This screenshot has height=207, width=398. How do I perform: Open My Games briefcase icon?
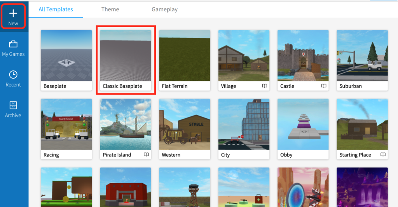point(13,44)
